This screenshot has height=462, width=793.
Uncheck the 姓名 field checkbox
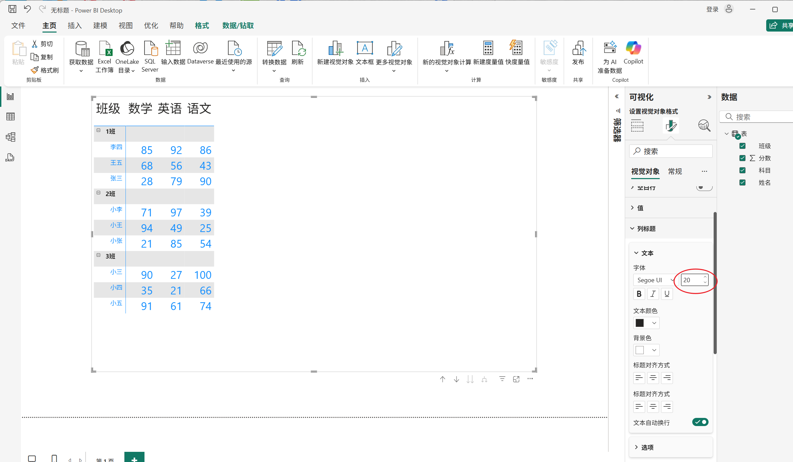click(x=742, y=182)
